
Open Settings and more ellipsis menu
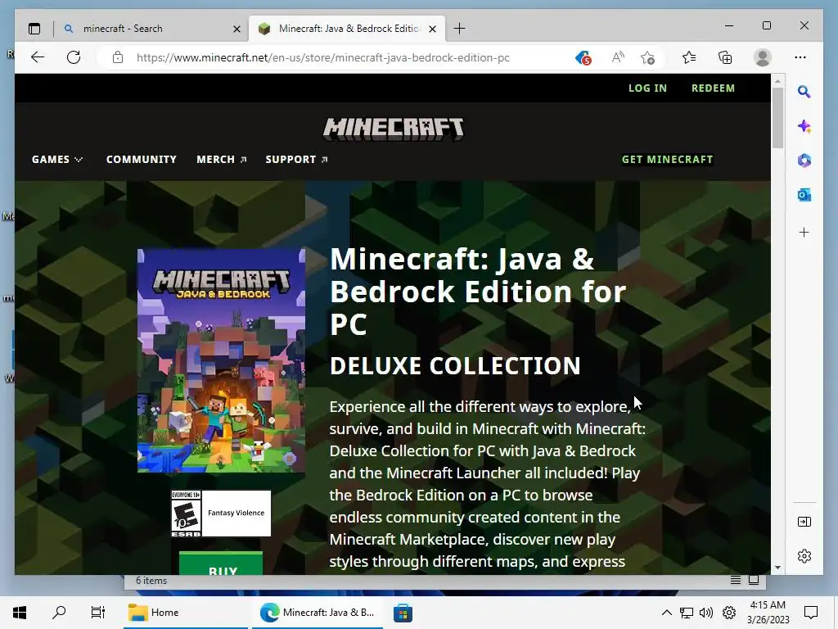tap(800, 57)
